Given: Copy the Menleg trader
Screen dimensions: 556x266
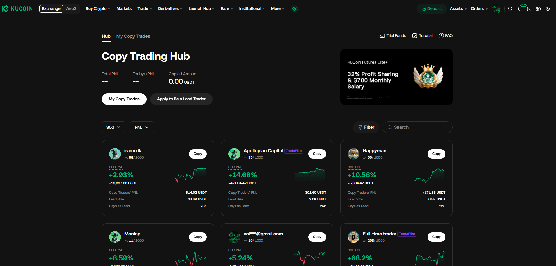Looking at the screenshot, I should [198, 237].
